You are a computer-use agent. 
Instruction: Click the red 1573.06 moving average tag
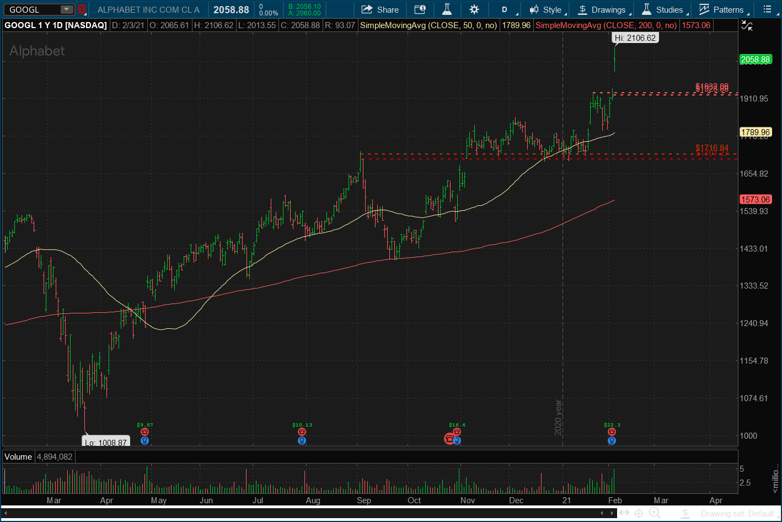click(x=755, y=200)
